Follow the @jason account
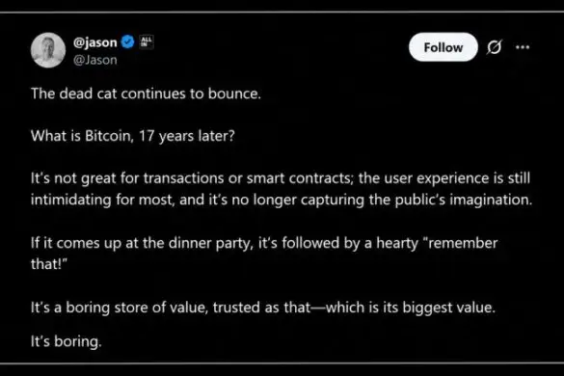This screenshot has height=376, width=564. tap(443, 47)
